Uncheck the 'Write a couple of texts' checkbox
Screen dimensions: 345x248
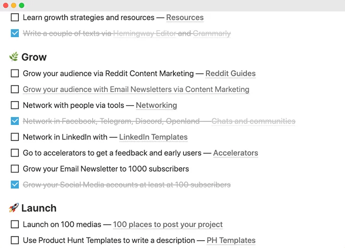point(15,33)
